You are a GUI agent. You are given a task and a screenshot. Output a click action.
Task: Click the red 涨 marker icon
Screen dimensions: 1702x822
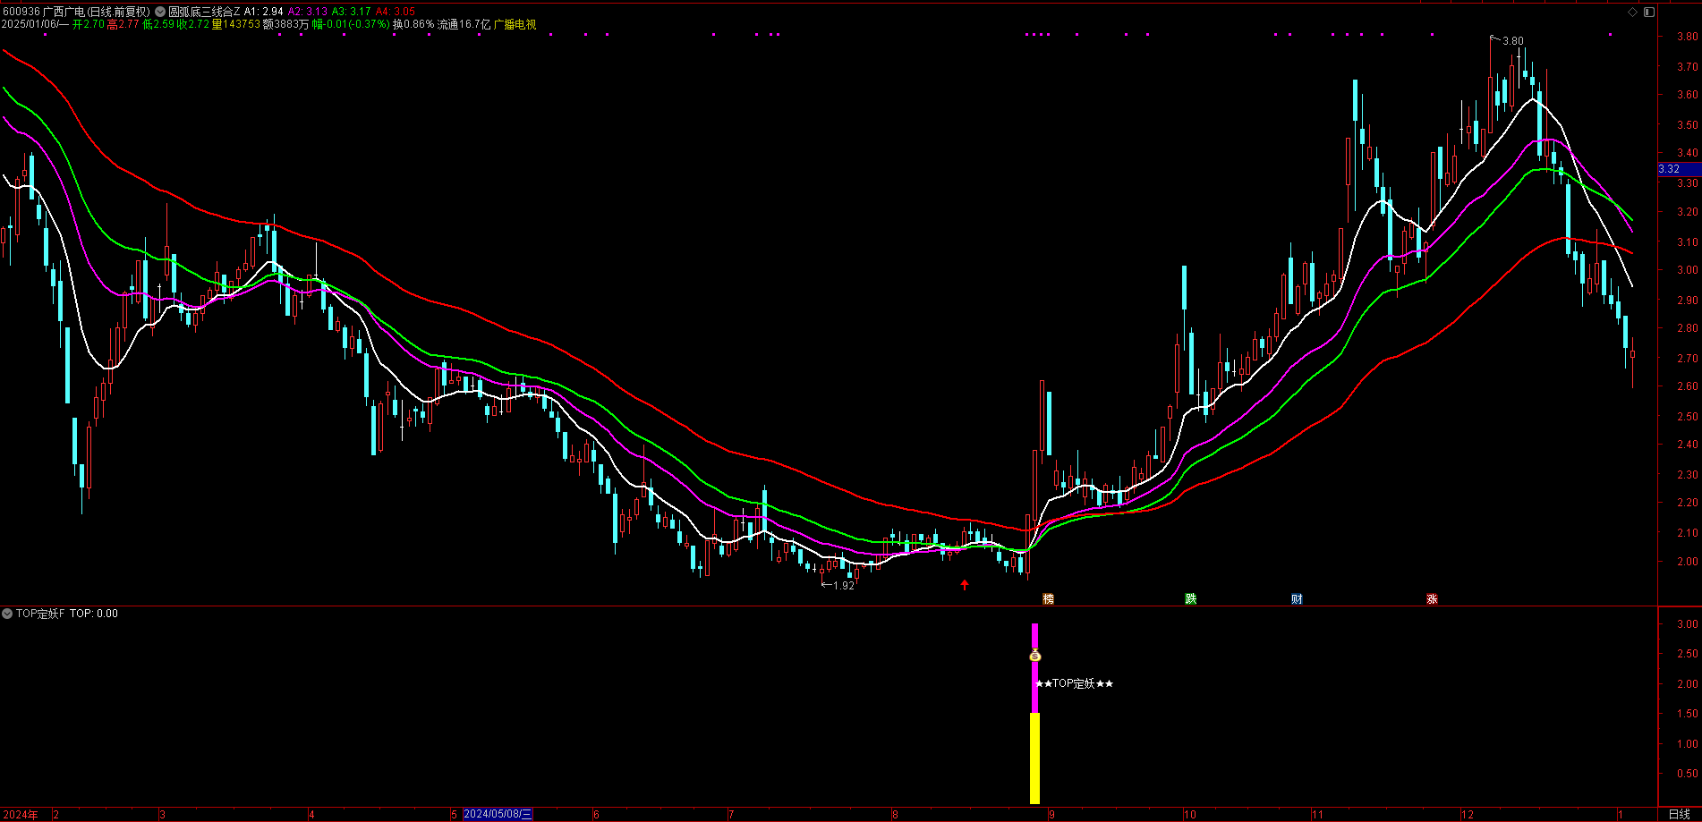1432,599
